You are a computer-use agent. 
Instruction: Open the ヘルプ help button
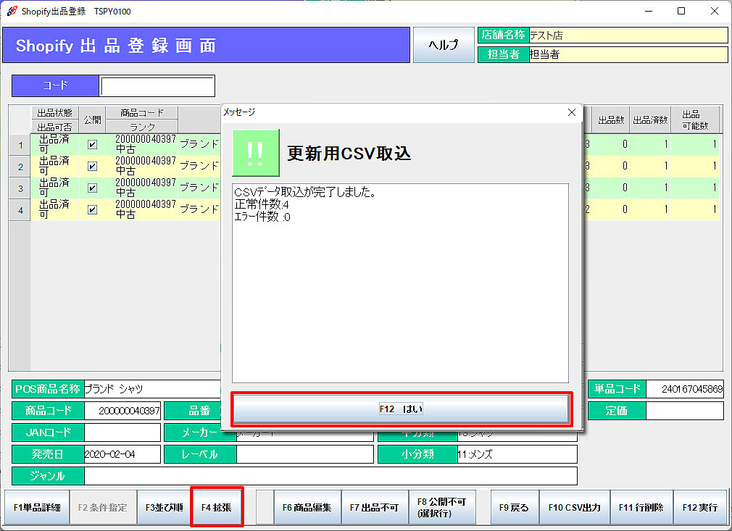coord(444,45)
